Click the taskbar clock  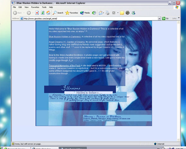coord(179,148)
